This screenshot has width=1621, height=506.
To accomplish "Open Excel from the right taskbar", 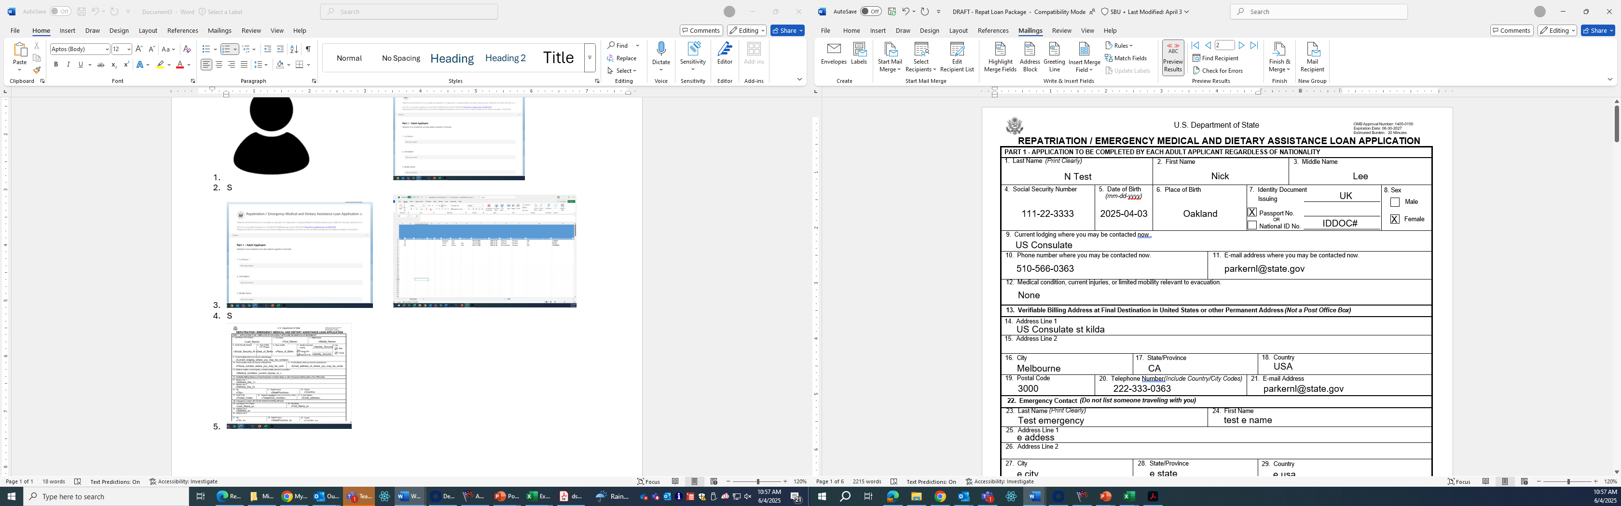I will 1129,496.
